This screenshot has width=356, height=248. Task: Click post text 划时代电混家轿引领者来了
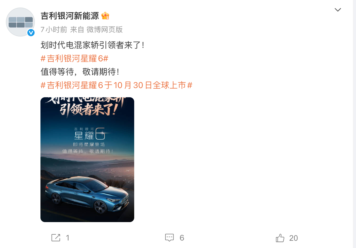coord(92,45)
